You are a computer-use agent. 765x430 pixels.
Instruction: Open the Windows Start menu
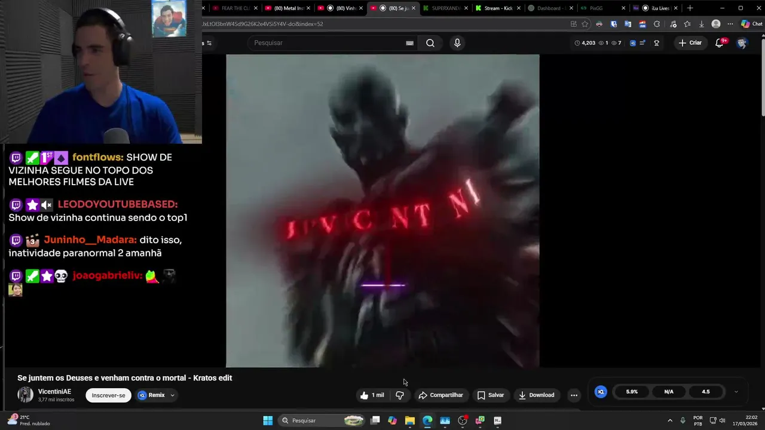click(x=268, y=420)
